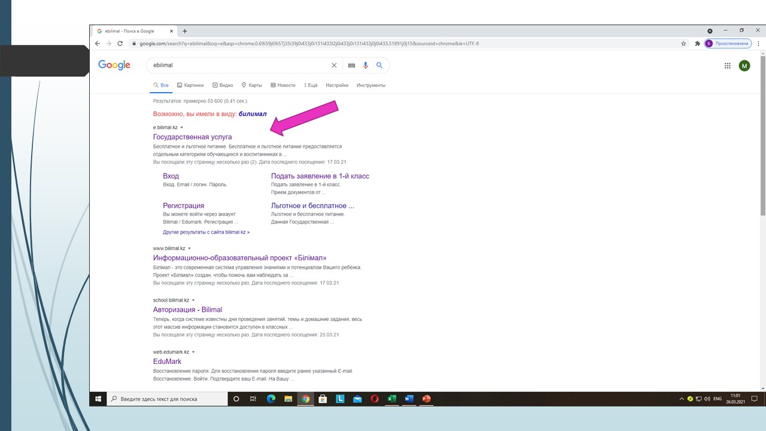Clear the search query with X icon
This screenshot has width=766, height=431.
[334, 65]
